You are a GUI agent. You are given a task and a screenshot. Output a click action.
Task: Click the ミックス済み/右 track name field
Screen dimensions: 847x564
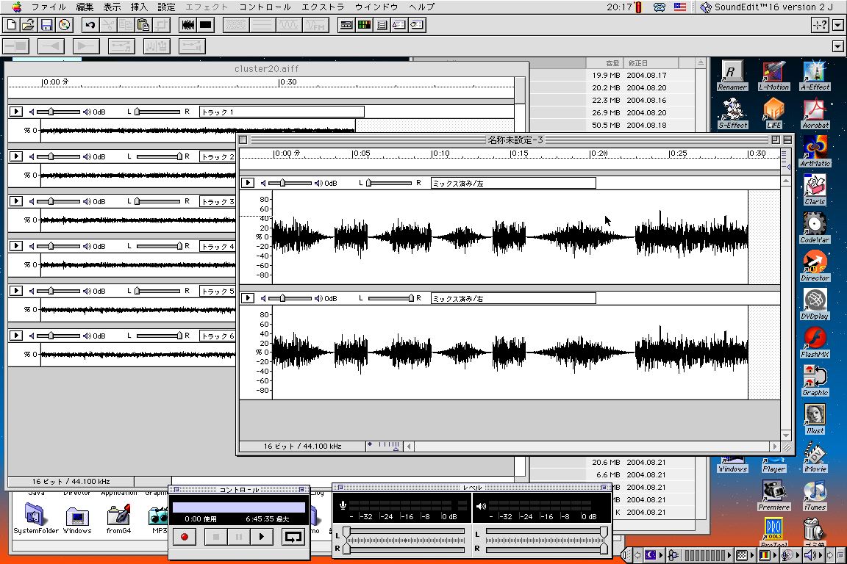click(513, 298)
